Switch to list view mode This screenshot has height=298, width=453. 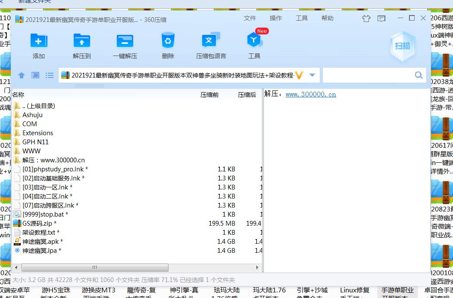(x=50, y=75)
